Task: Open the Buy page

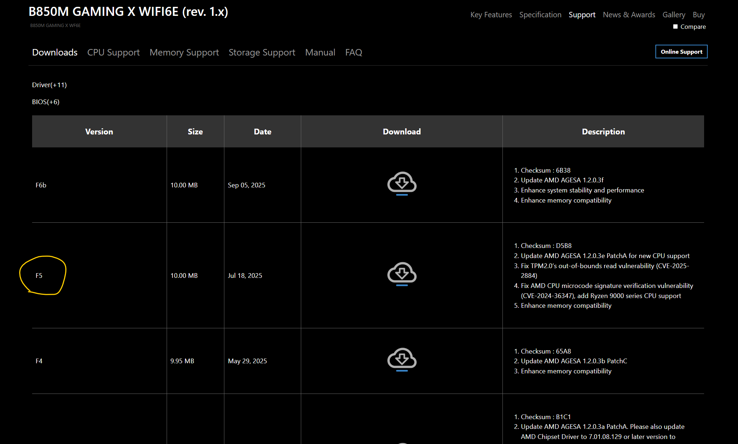Action: coord(699,15)
